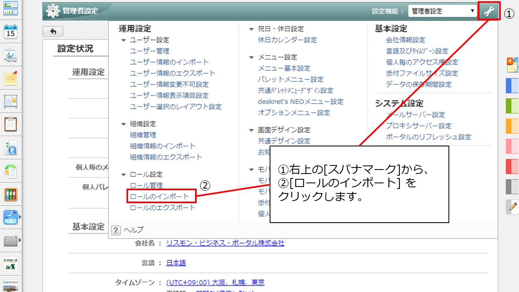Click the question mark help icon

[116, 230]
